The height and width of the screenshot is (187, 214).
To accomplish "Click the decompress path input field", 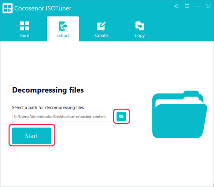I will point(61,116).
